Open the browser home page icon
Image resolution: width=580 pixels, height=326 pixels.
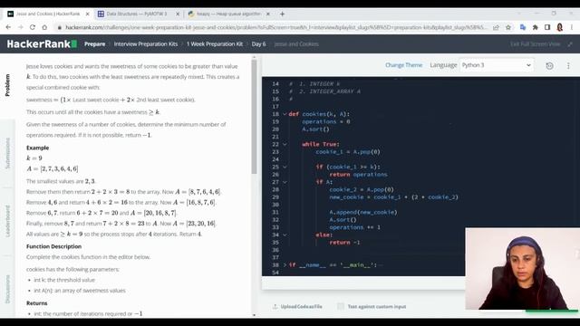click(44, 27)
